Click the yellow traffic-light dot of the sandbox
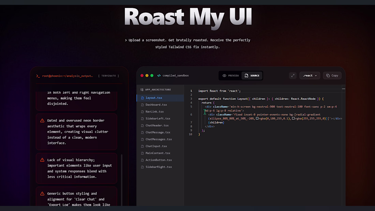 pyautogui.click(x=147, y=76)
